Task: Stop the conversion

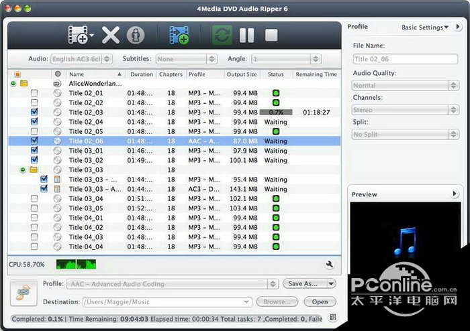Action: pos(271,36)
